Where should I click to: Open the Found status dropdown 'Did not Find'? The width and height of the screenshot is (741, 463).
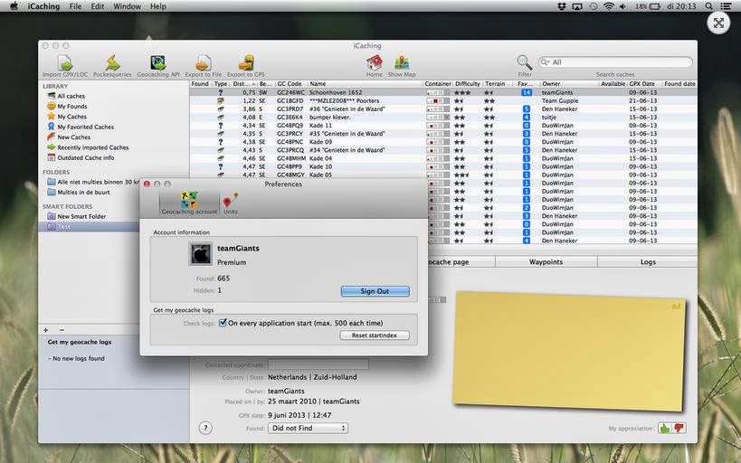click(x=309, y=428)
